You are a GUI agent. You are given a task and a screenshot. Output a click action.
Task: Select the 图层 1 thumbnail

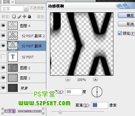pos(13,78)
